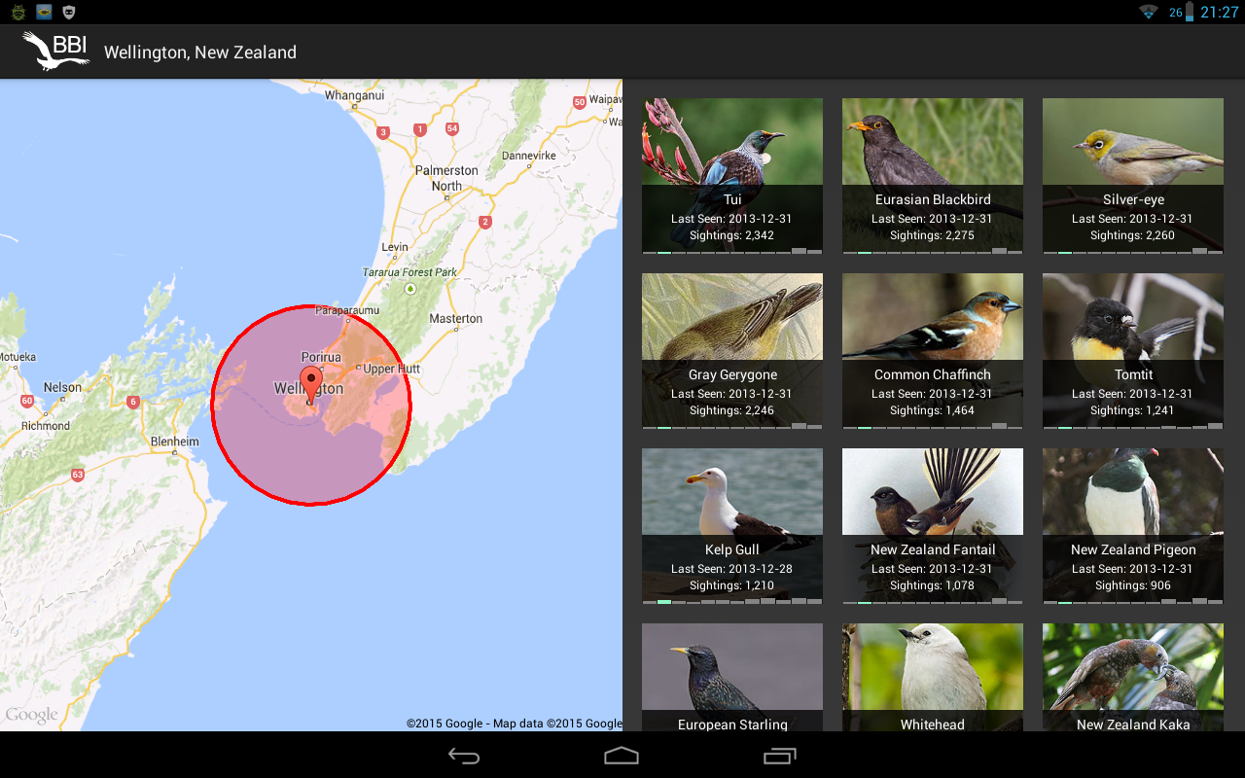Select the red Wellington map marker pin

[x=309, y=381]
